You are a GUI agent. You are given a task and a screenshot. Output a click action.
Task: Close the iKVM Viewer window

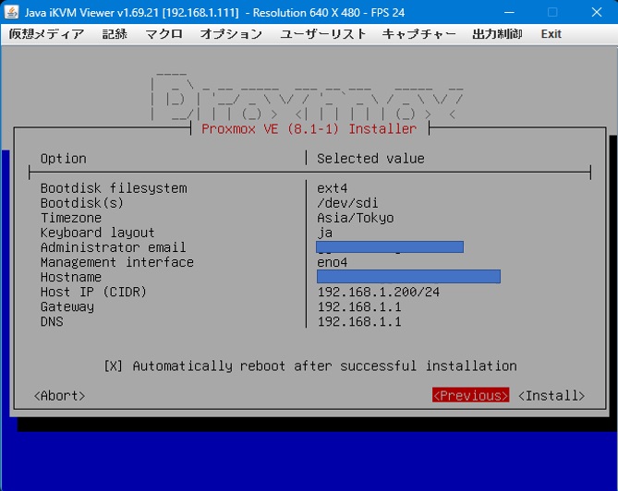597,12
